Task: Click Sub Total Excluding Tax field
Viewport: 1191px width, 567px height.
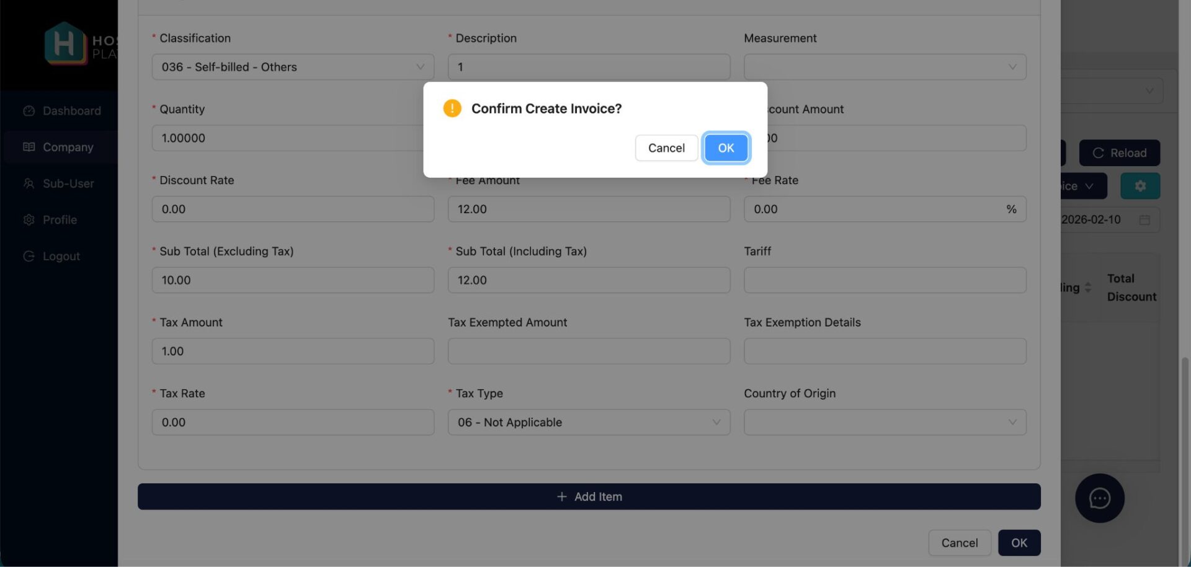Action: [293, 280]
